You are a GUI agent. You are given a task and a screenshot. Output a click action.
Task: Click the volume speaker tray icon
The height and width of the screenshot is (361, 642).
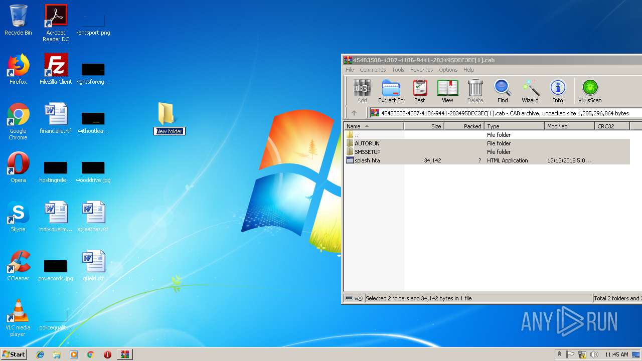click(x=594, y=354)
